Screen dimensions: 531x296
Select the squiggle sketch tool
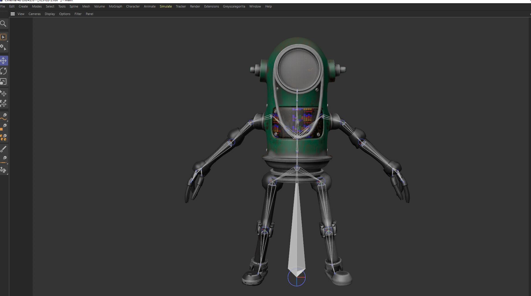point(3,170)
